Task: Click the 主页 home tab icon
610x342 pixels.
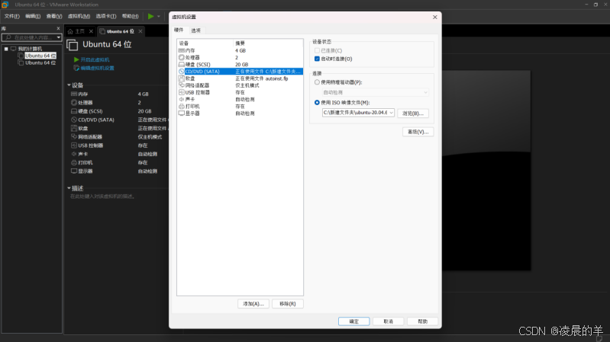Action: (x=70, y=31)
